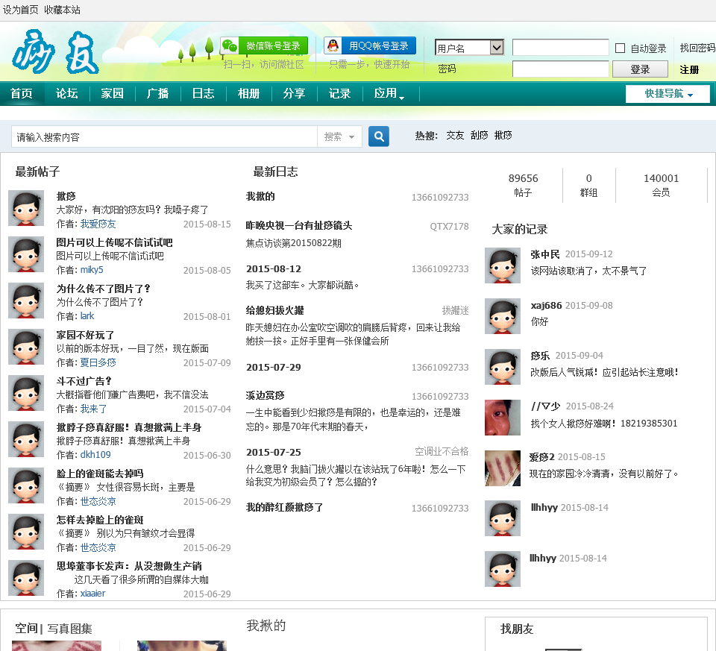This screenshot has width=716, height=651.
Task: Open //マ少's photo avatar
Action: click(x=503, y=418)
